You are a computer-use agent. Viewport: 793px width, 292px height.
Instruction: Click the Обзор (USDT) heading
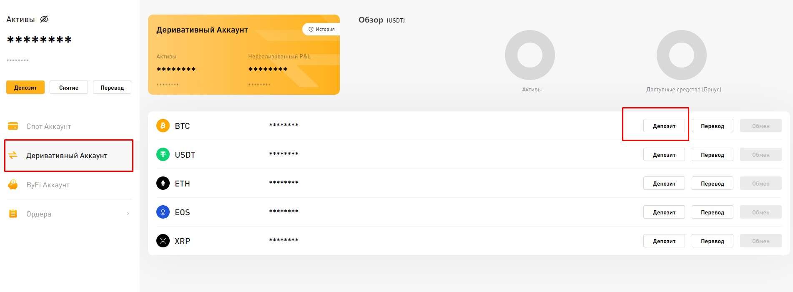click(x=381, y=20)
